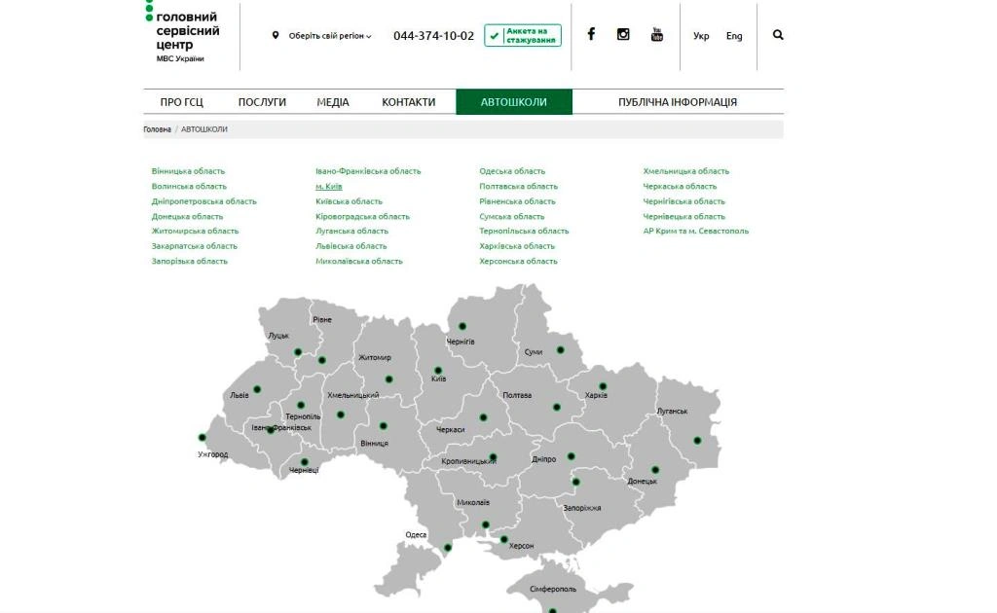
Task: Open the м. Київ link
Action: tap(328, 186)
